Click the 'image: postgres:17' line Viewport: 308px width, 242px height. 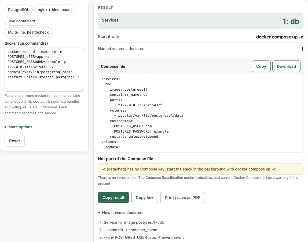click(129, 89)
